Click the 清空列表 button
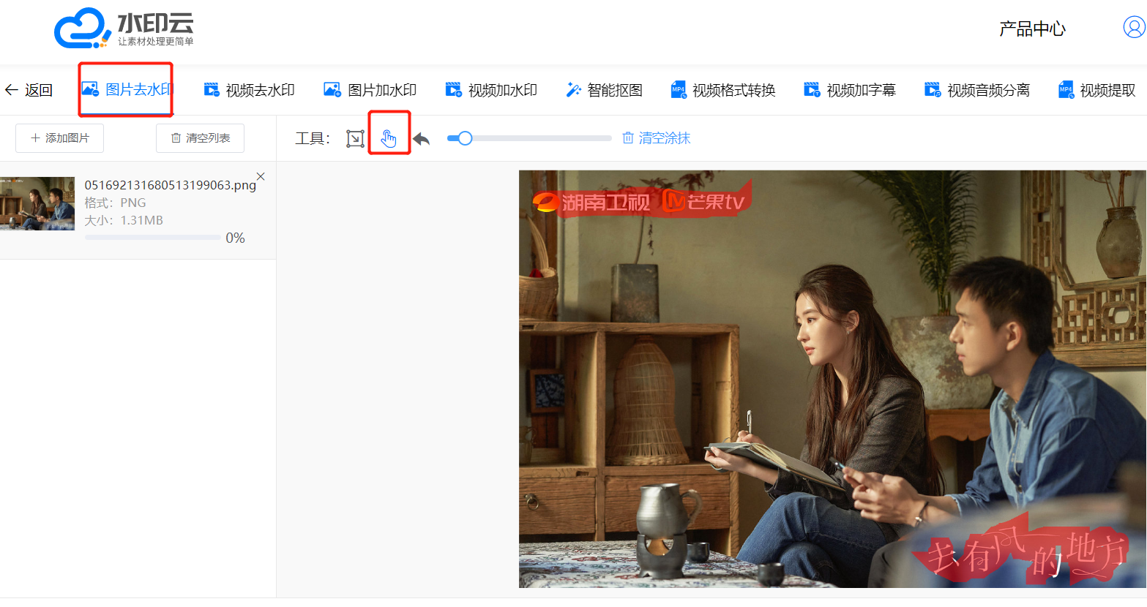This screenshot has width=1147, height=607. point(200,138)
